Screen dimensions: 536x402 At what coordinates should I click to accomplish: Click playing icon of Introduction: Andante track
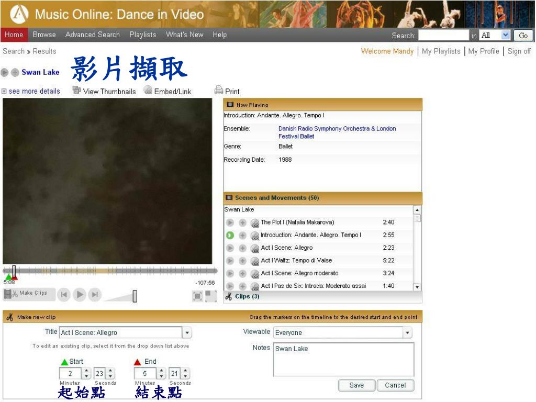[x=230, y=235]
